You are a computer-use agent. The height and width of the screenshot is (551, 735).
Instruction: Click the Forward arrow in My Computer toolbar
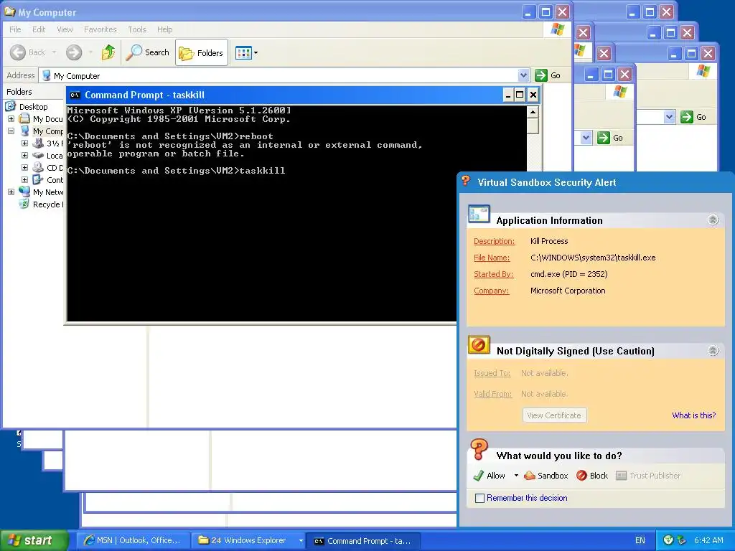[x=74, y=52]
